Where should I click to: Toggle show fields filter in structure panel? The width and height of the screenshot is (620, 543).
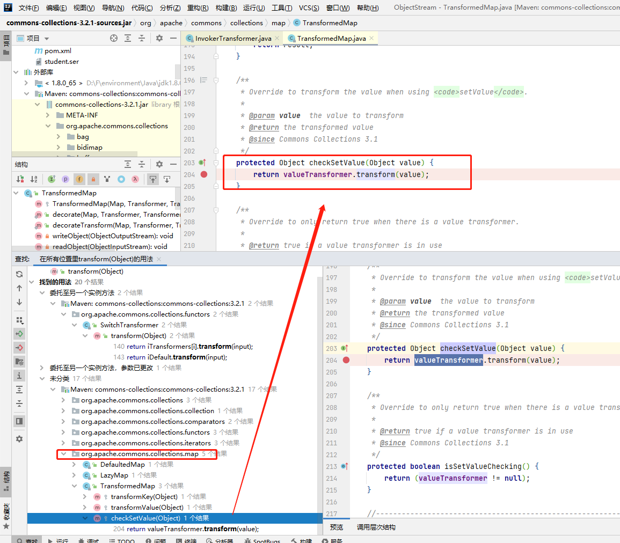click(79, 179)
